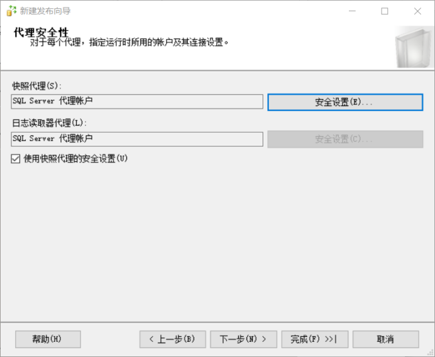Open 安全设置(E) for the snapshot agent

pos(344,102)
